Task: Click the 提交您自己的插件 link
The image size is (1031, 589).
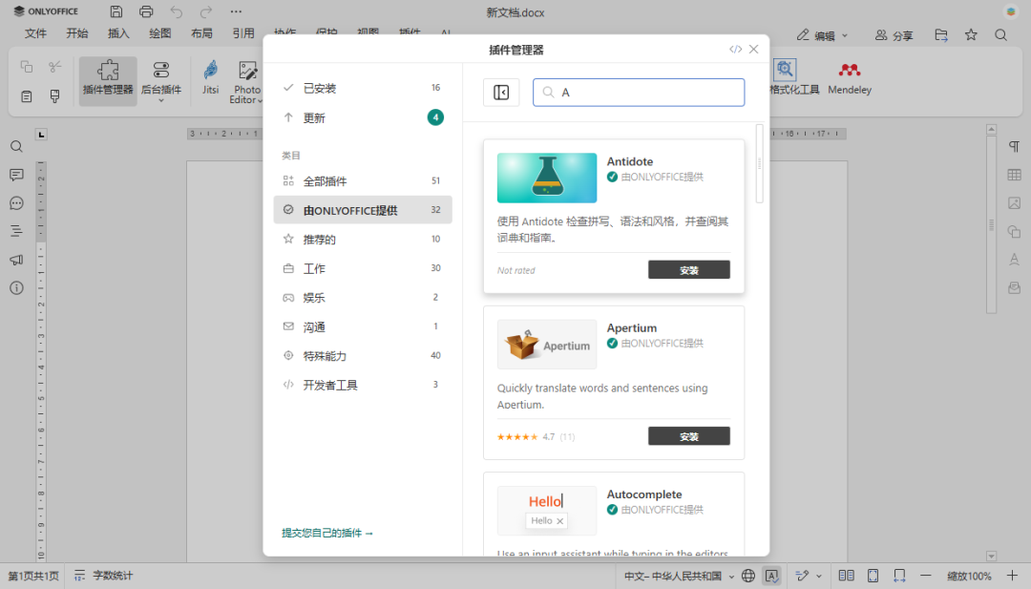Action: [327, 533]
